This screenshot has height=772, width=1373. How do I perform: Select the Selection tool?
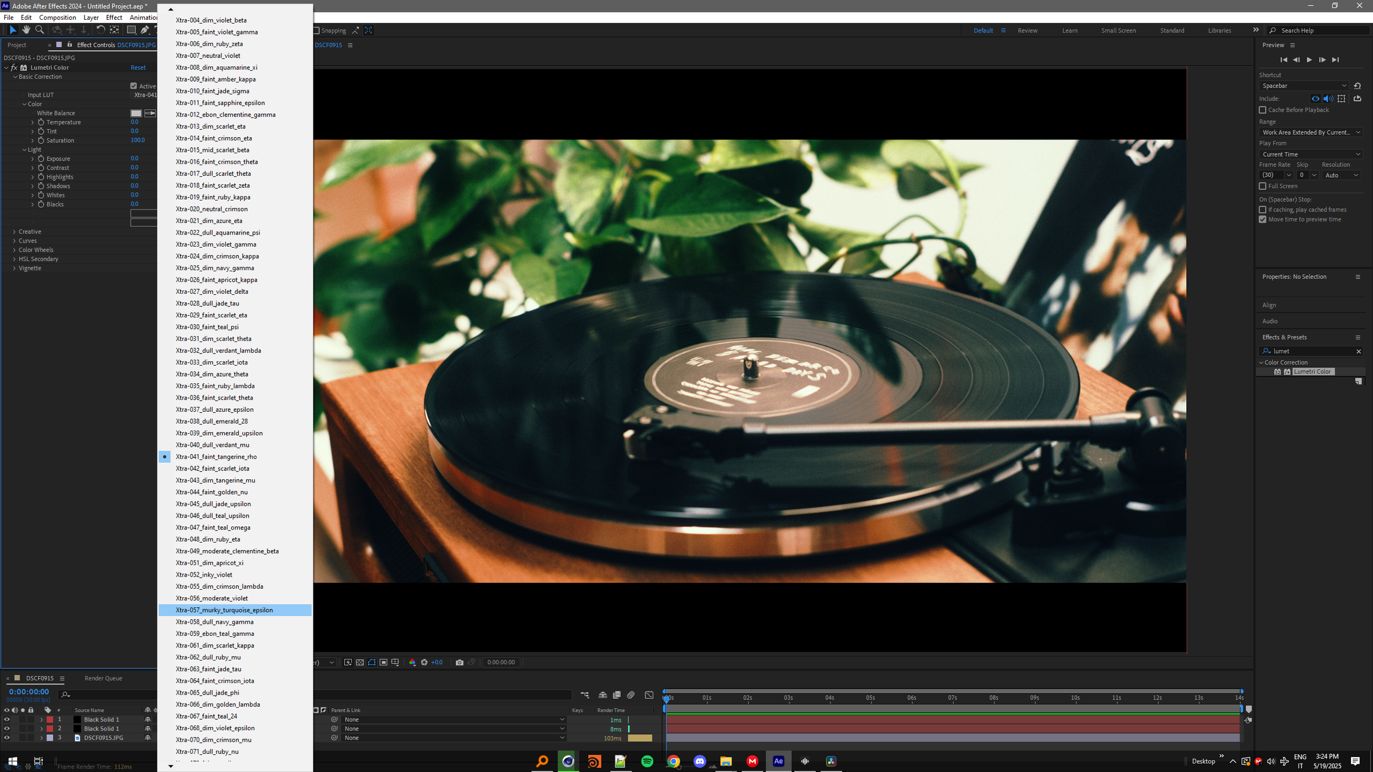pyautogui.click(x=13, y=30)
